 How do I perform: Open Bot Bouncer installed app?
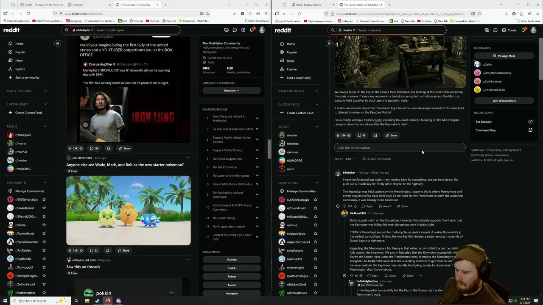tap(504, 122)
